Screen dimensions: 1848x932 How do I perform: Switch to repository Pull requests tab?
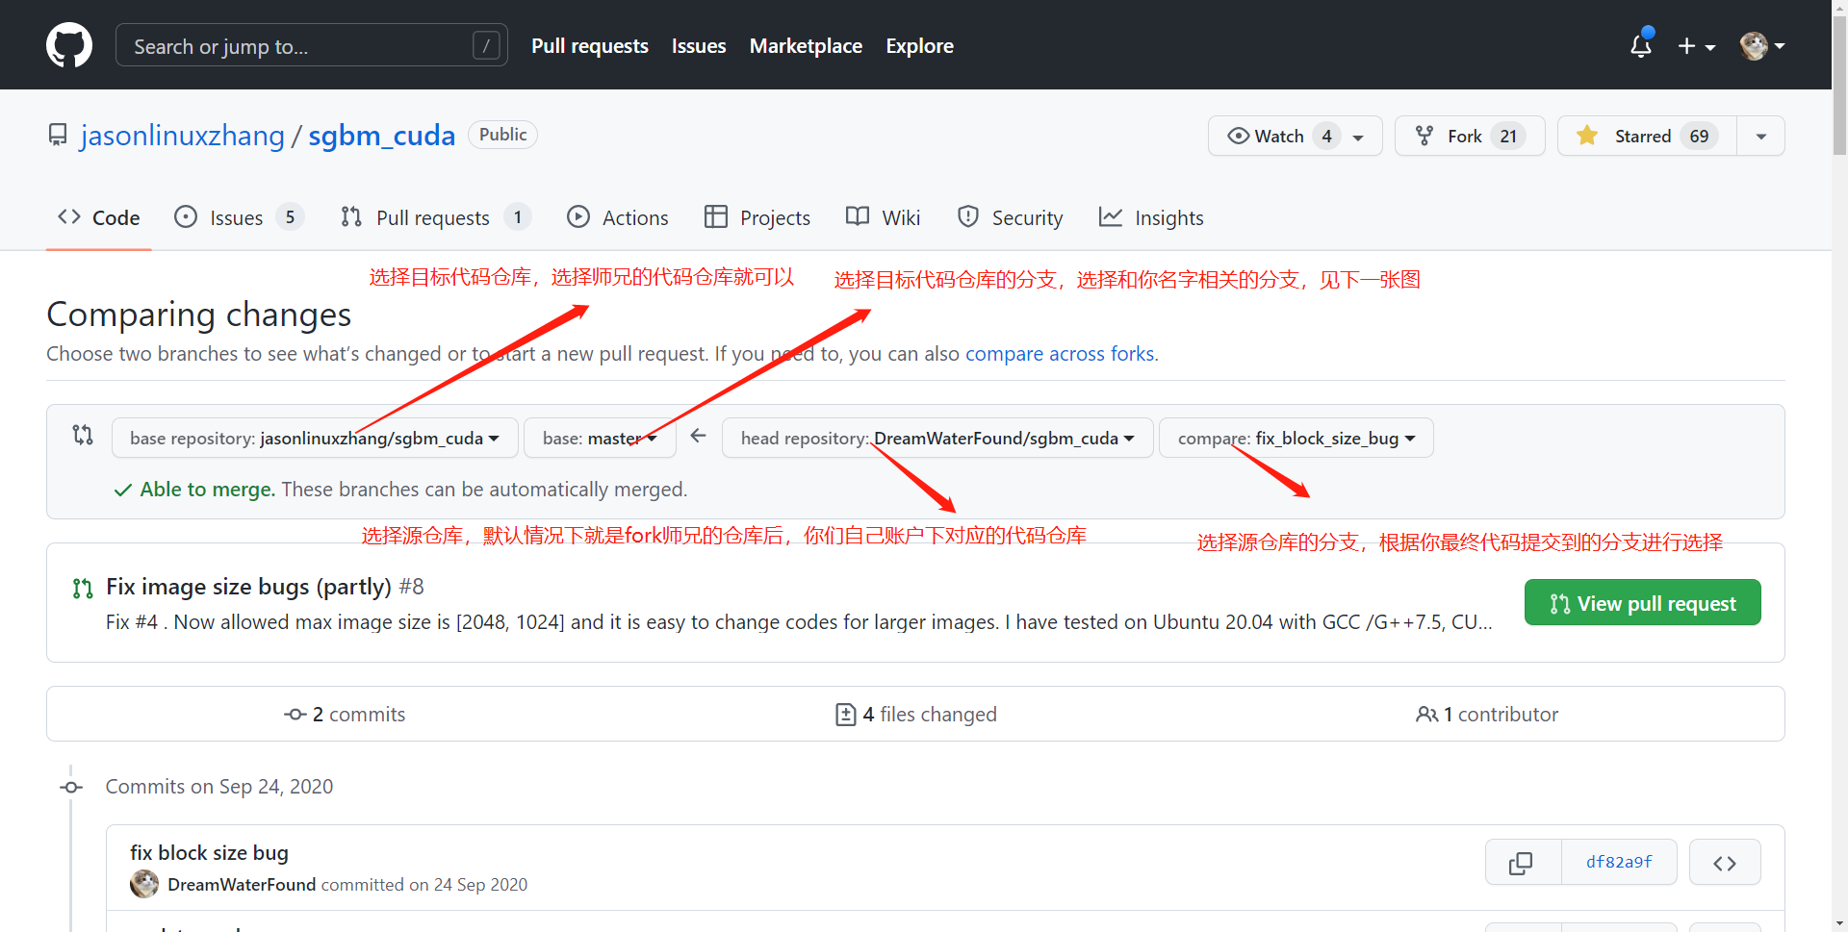435,218
